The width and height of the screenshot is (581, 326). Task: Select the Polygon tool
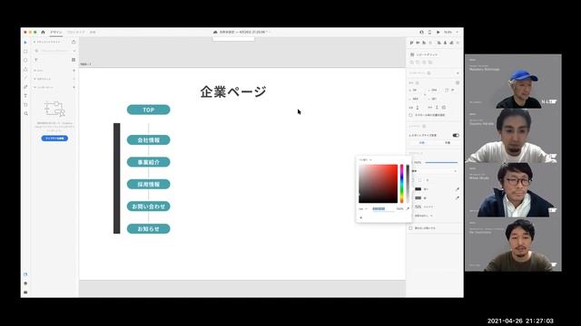pos(25,69)
